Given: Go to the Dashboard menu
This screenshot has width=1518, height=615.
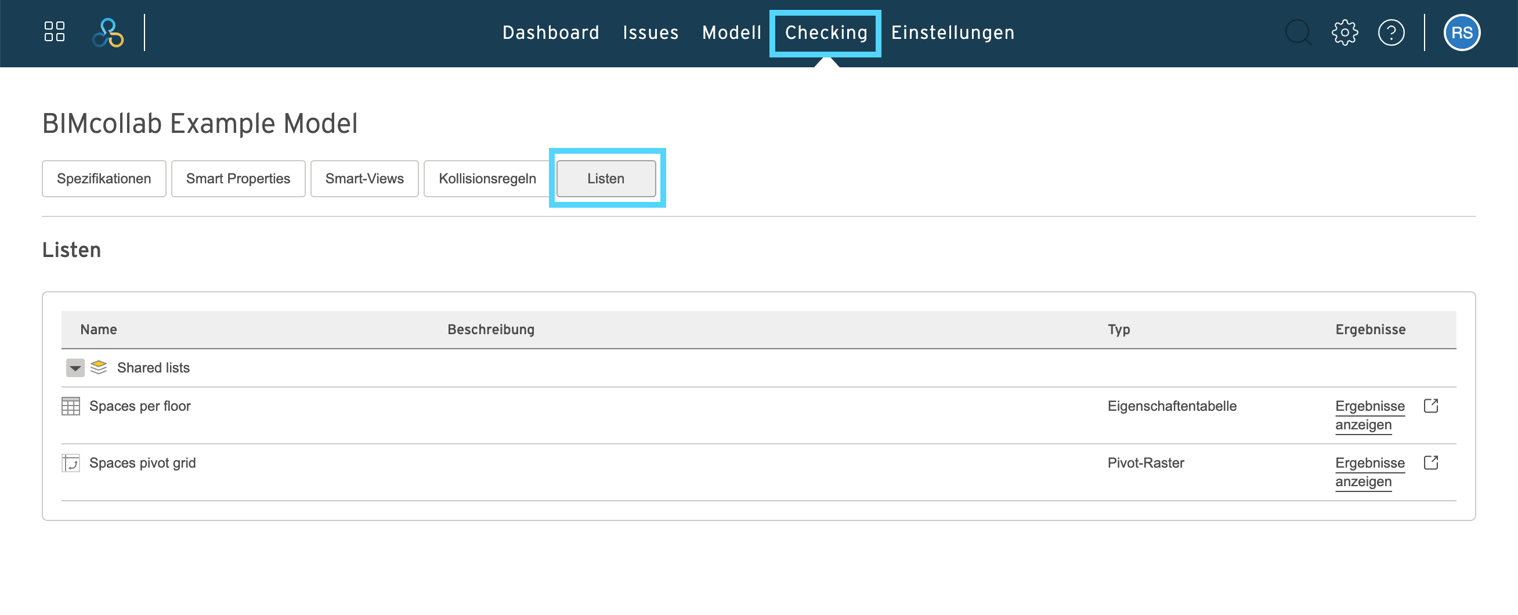Looking at the screenshot, I should (551, 32).
